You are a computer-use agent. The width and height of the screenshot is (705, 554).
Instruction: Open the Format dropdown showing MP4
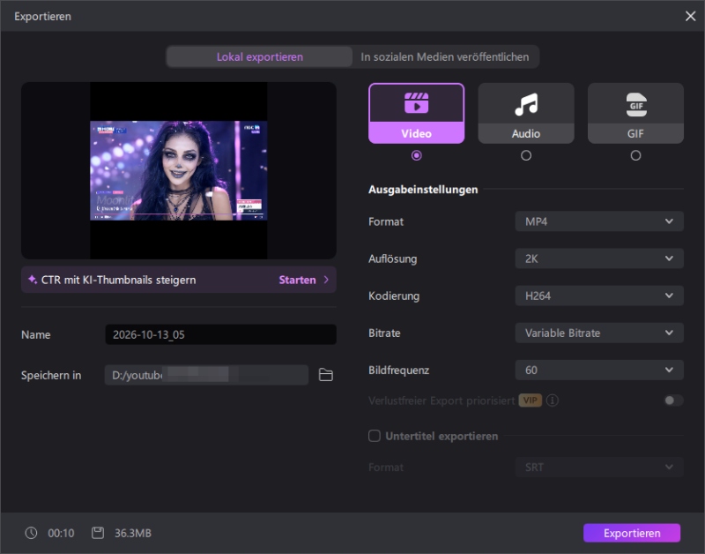coord(599,221)
